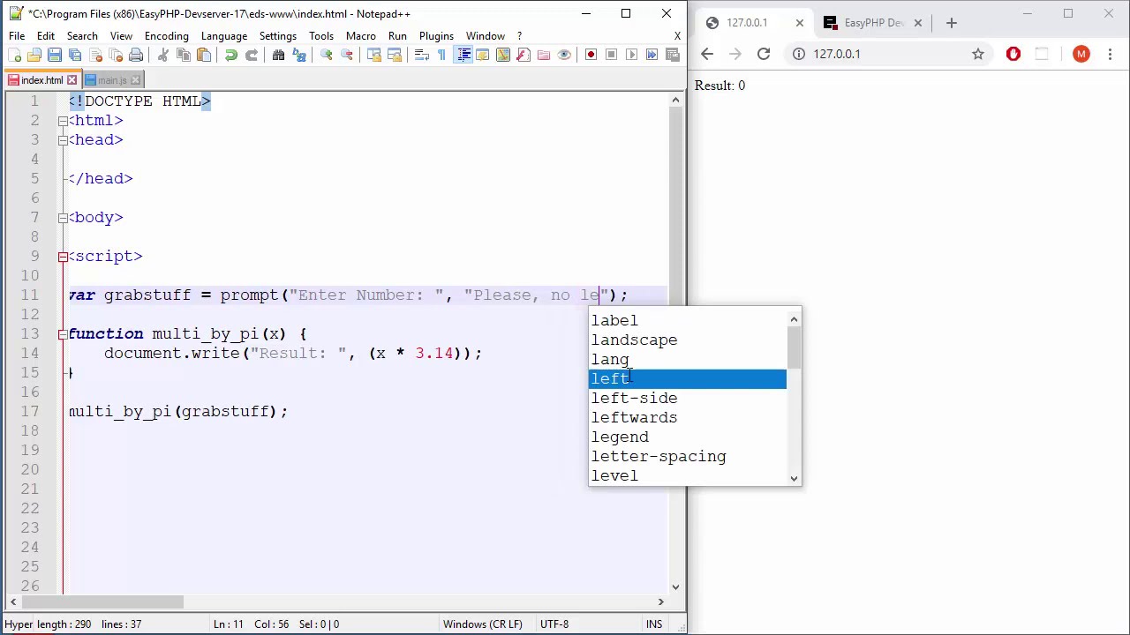
Task: Cut selection with the scissors icon
Action: point(163,55)
